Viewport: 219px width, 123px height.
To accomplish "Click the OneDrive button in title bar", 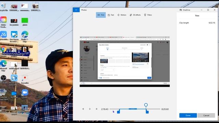I will click(x=185, y=10).
